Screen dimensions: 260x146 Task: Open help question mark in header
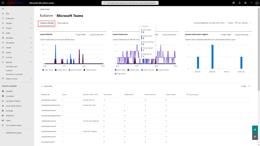(x=251, y=3)
